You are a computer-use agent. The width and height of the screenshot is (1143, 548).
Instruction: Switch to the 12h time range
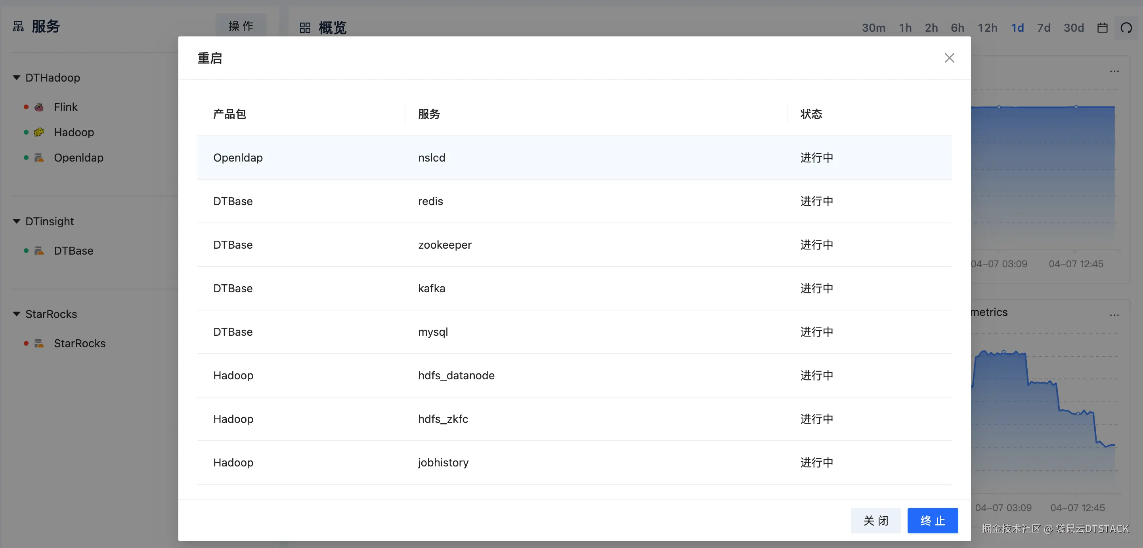pos(987,28)
